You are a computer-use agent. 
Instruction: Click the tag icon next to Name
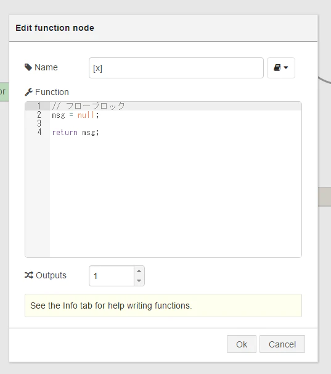[x=28, y=67]
